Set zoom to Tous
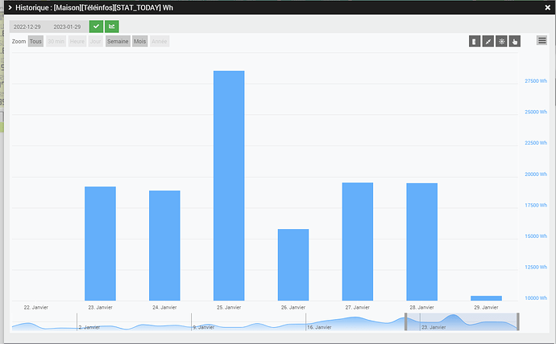 [x=35, y=41]
